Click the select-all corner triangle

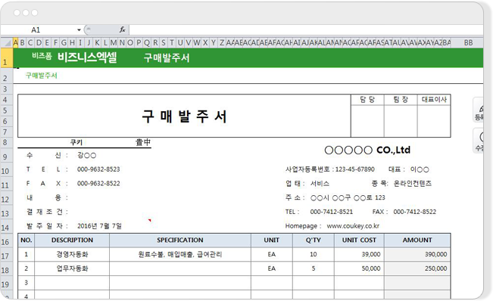[7, 42]
